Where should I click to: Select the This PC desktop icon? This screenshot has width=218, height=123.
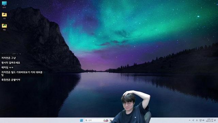4,4
